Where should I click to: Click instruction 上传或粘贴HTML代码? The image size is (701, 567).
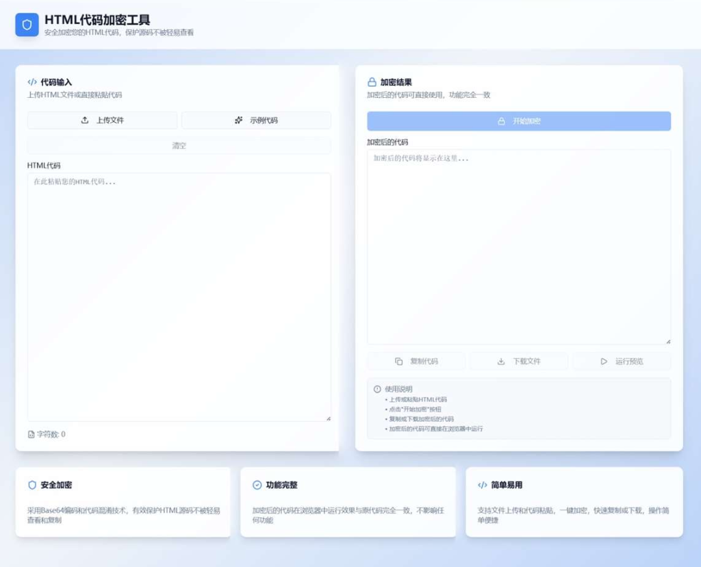click(418, 399)
